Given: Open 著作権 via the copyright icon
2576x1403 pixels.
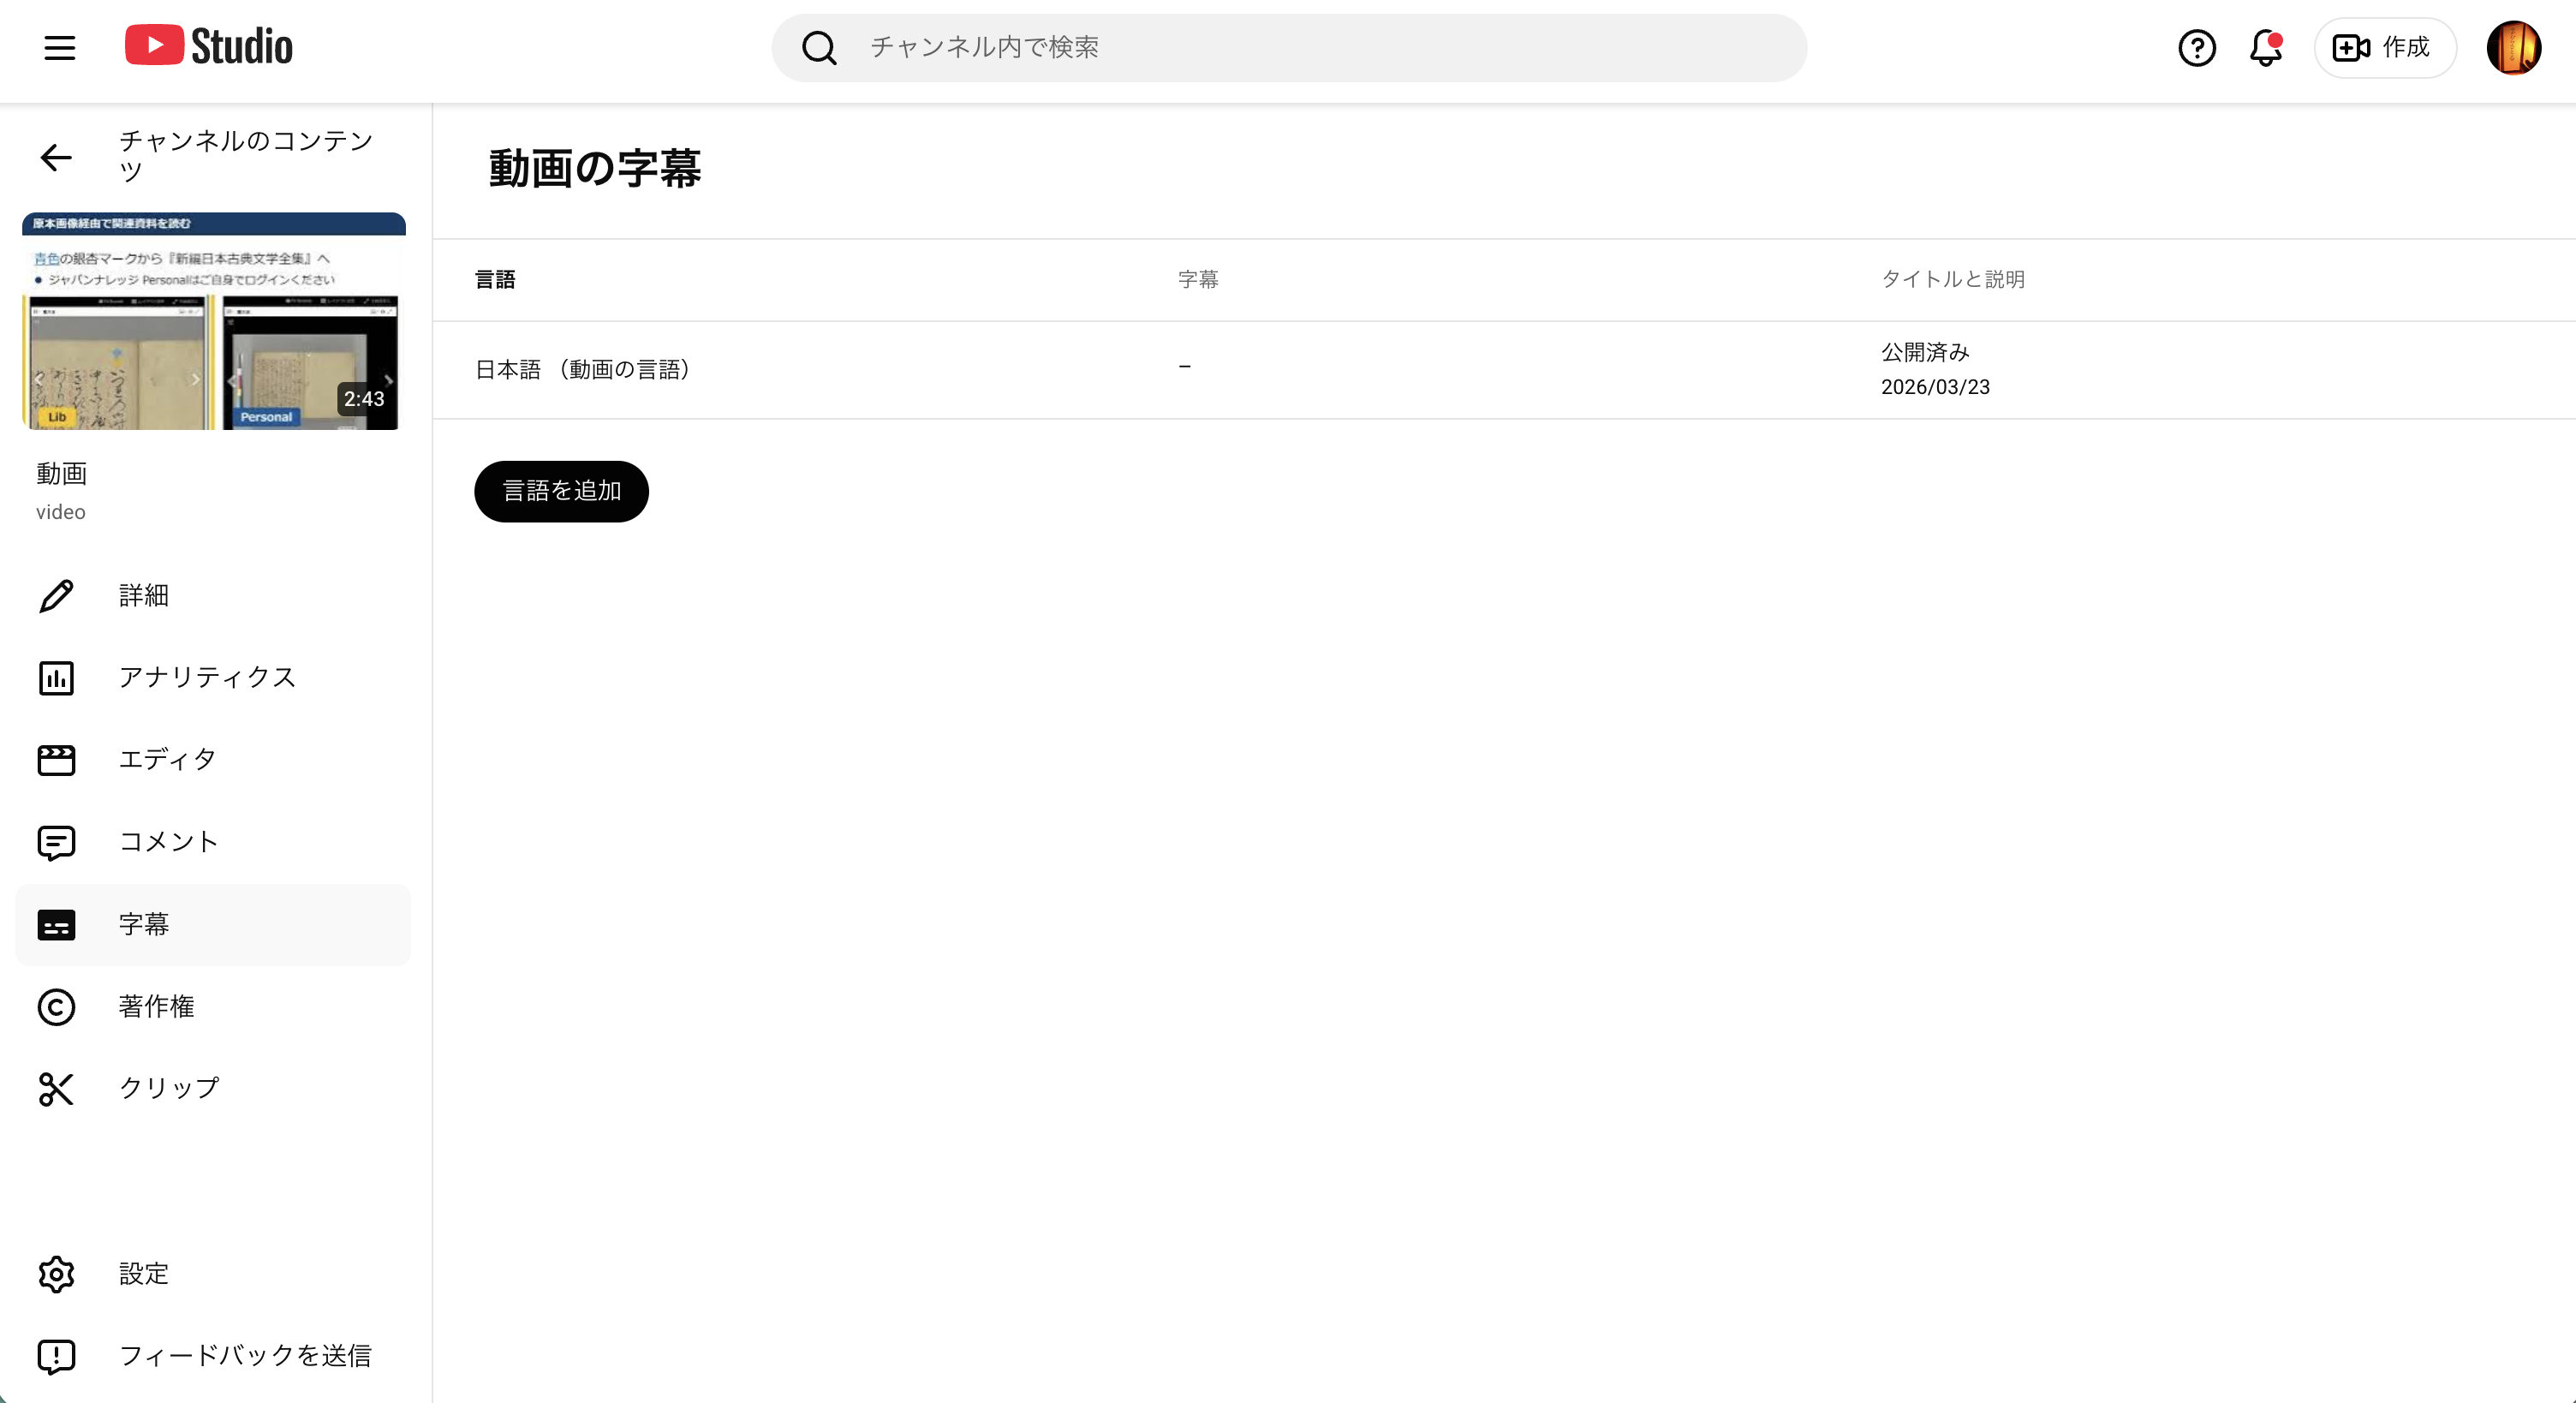Looking at the screenshot, I should coord(56,1007).
